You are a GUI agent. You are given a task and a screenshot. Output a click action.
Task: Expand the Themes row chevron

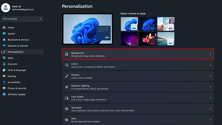coord(210,76)
